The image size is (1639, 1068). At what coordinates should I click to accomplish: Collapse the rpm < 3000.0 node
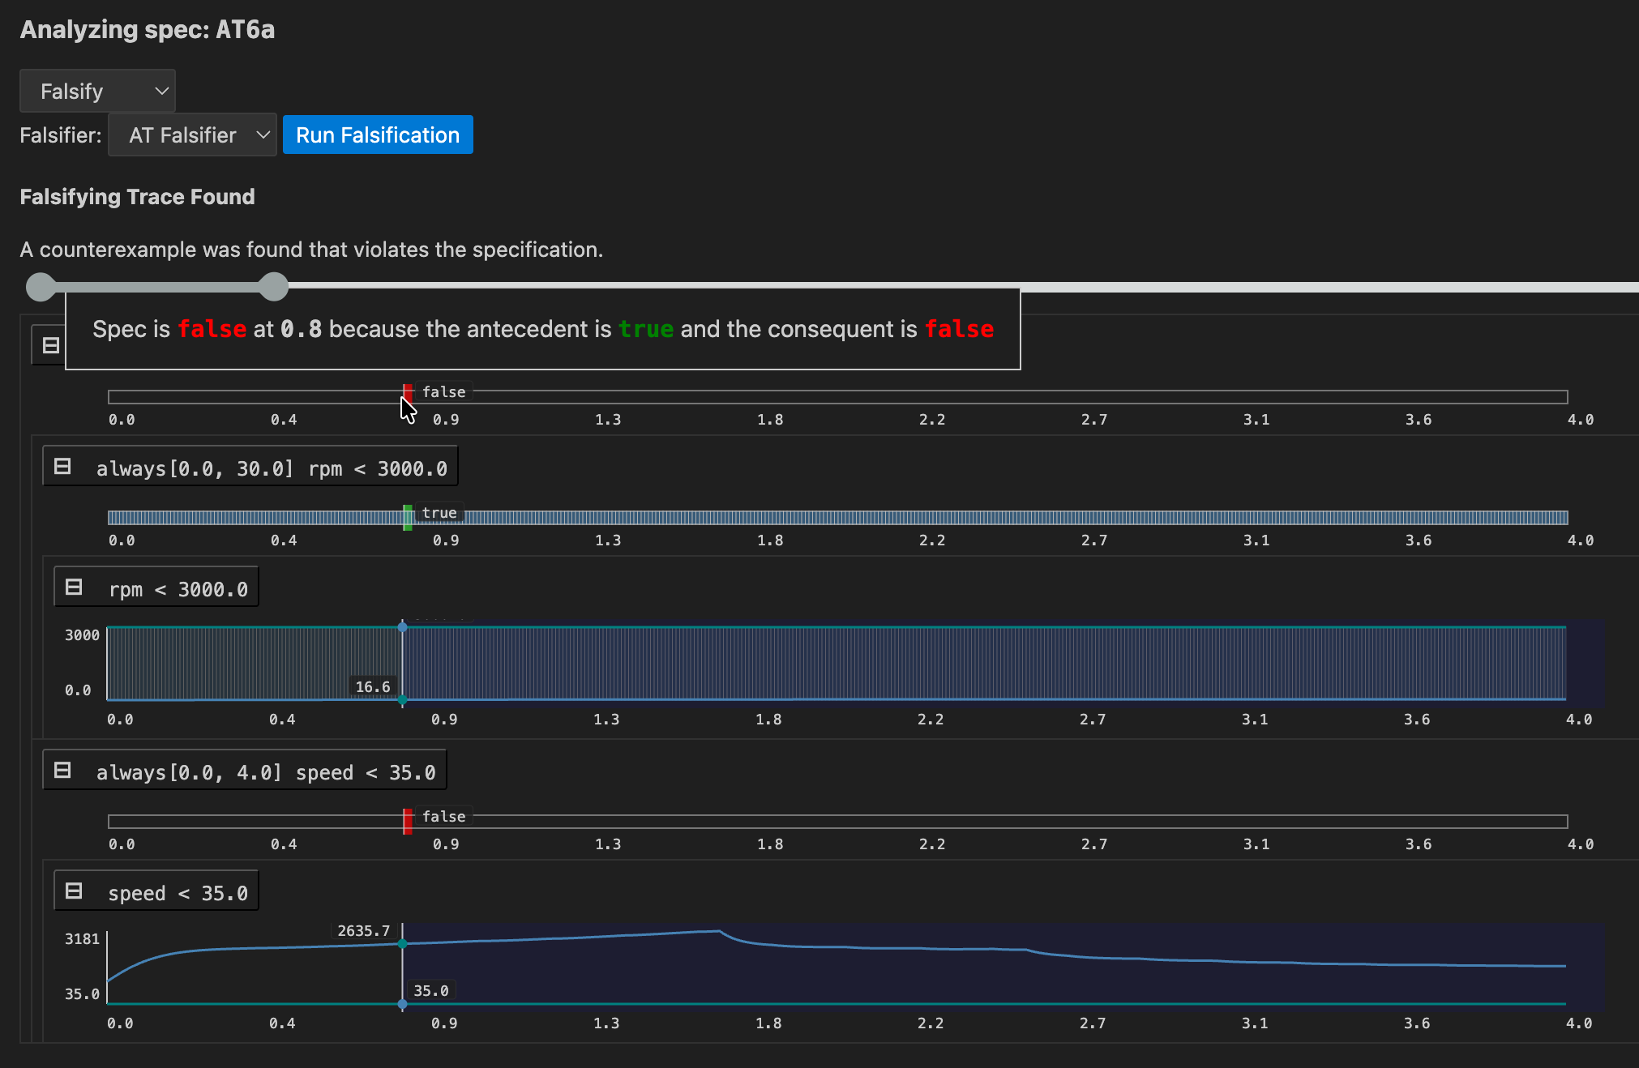[x=74, y=587]
